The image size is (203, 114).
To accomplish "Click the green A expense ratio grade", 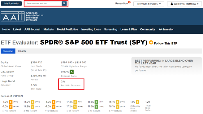I will coord(71,72).
